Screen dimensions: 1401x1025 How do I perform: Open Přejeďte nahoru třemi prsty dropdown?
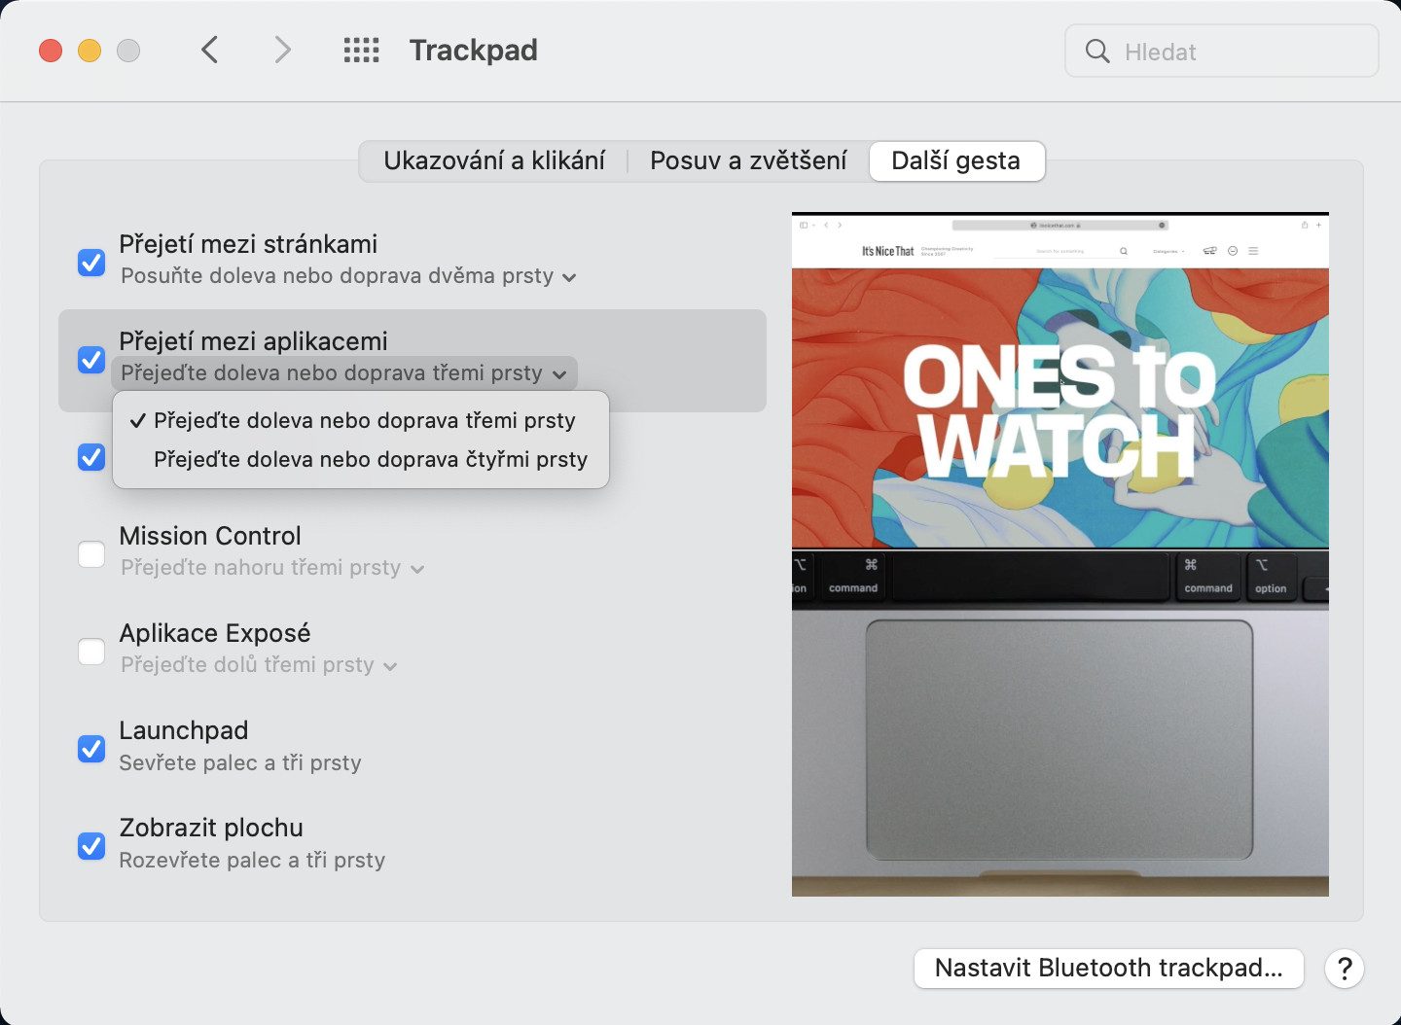point(272,568)
